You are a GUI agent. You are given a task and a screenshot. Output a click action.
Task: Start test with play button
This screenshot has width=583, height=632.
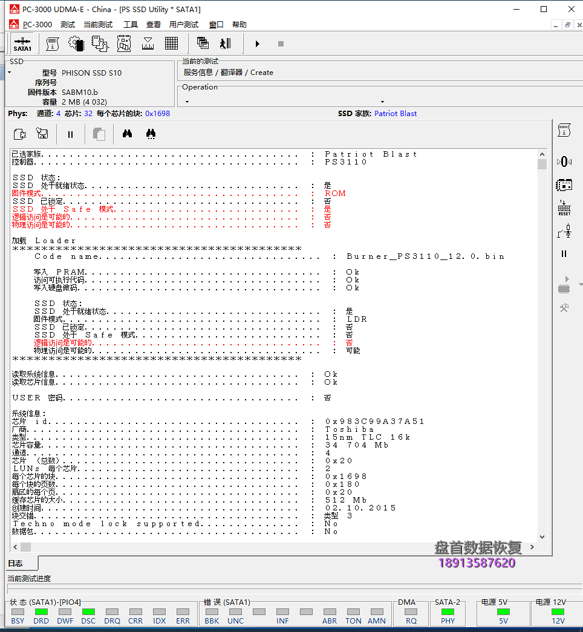257,44
